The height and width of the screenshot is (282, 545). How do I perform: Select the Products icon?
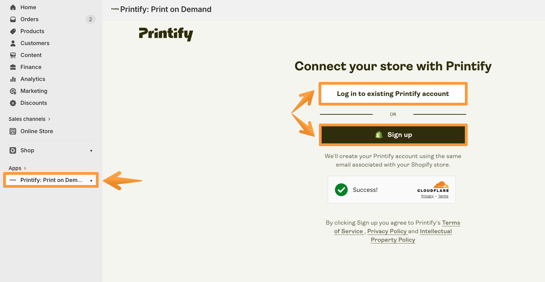click(x=13, y=31)
